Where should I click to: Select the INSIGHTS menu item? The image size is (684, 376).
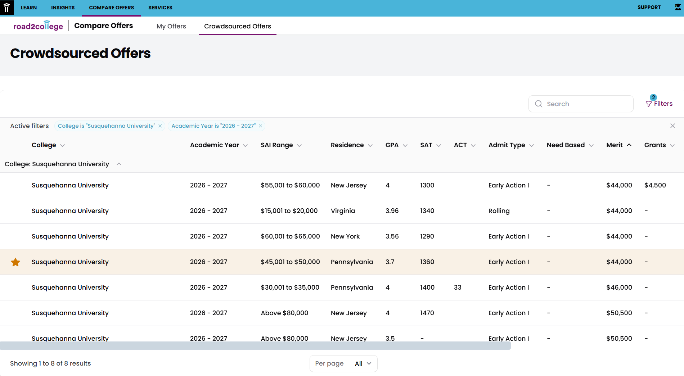[63, 7]
